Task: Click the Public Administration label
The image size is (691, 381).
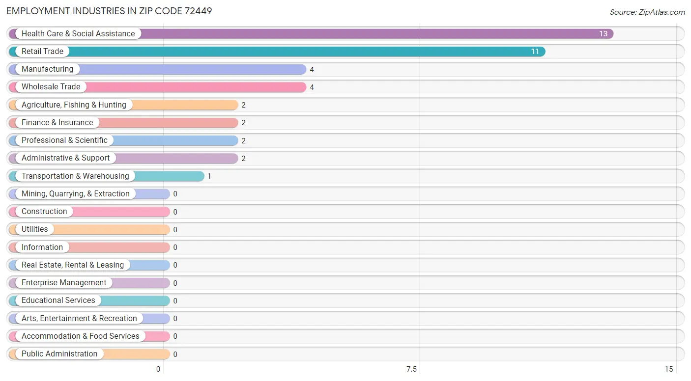Action: click(x=59, y=354)
